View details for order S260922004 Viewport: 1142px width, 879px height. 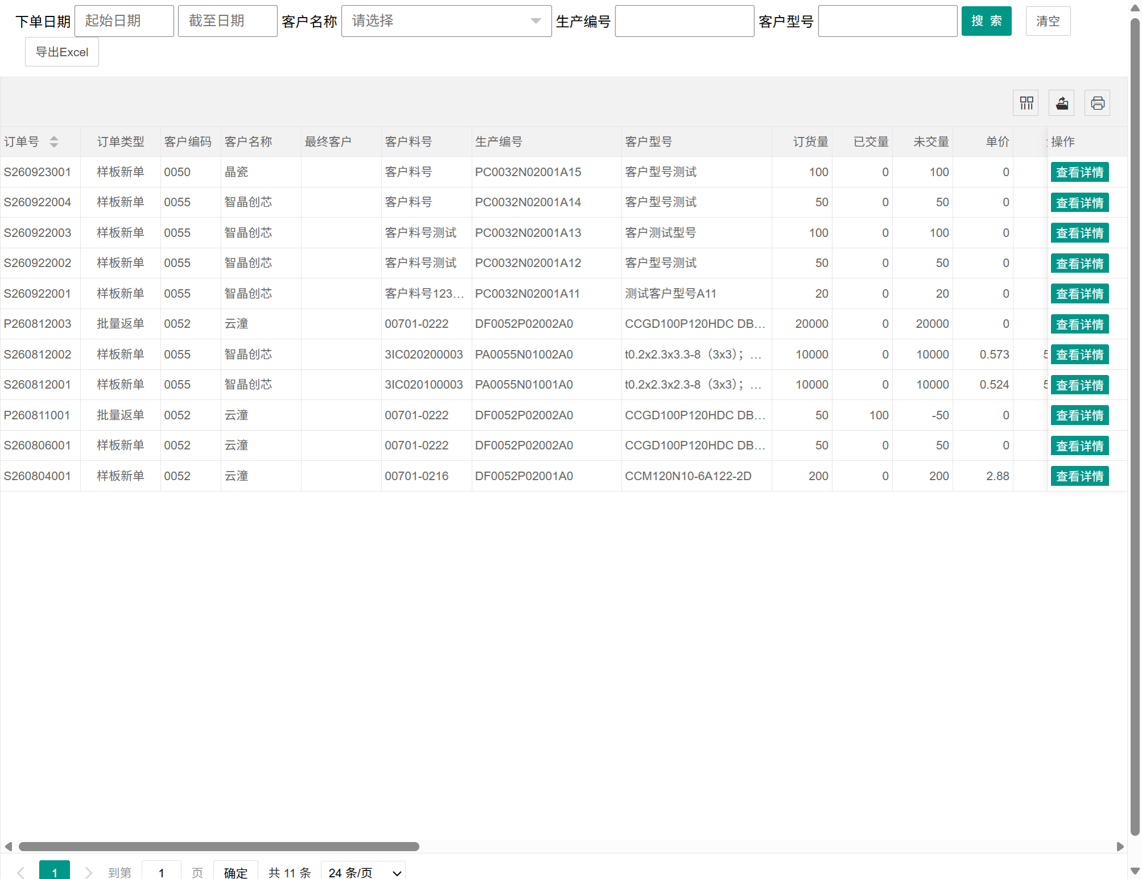tap(1079, 203)
